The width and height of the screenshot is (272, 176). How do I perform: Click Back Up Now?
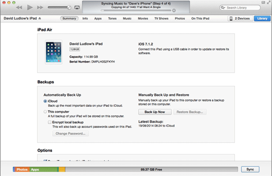155,112
